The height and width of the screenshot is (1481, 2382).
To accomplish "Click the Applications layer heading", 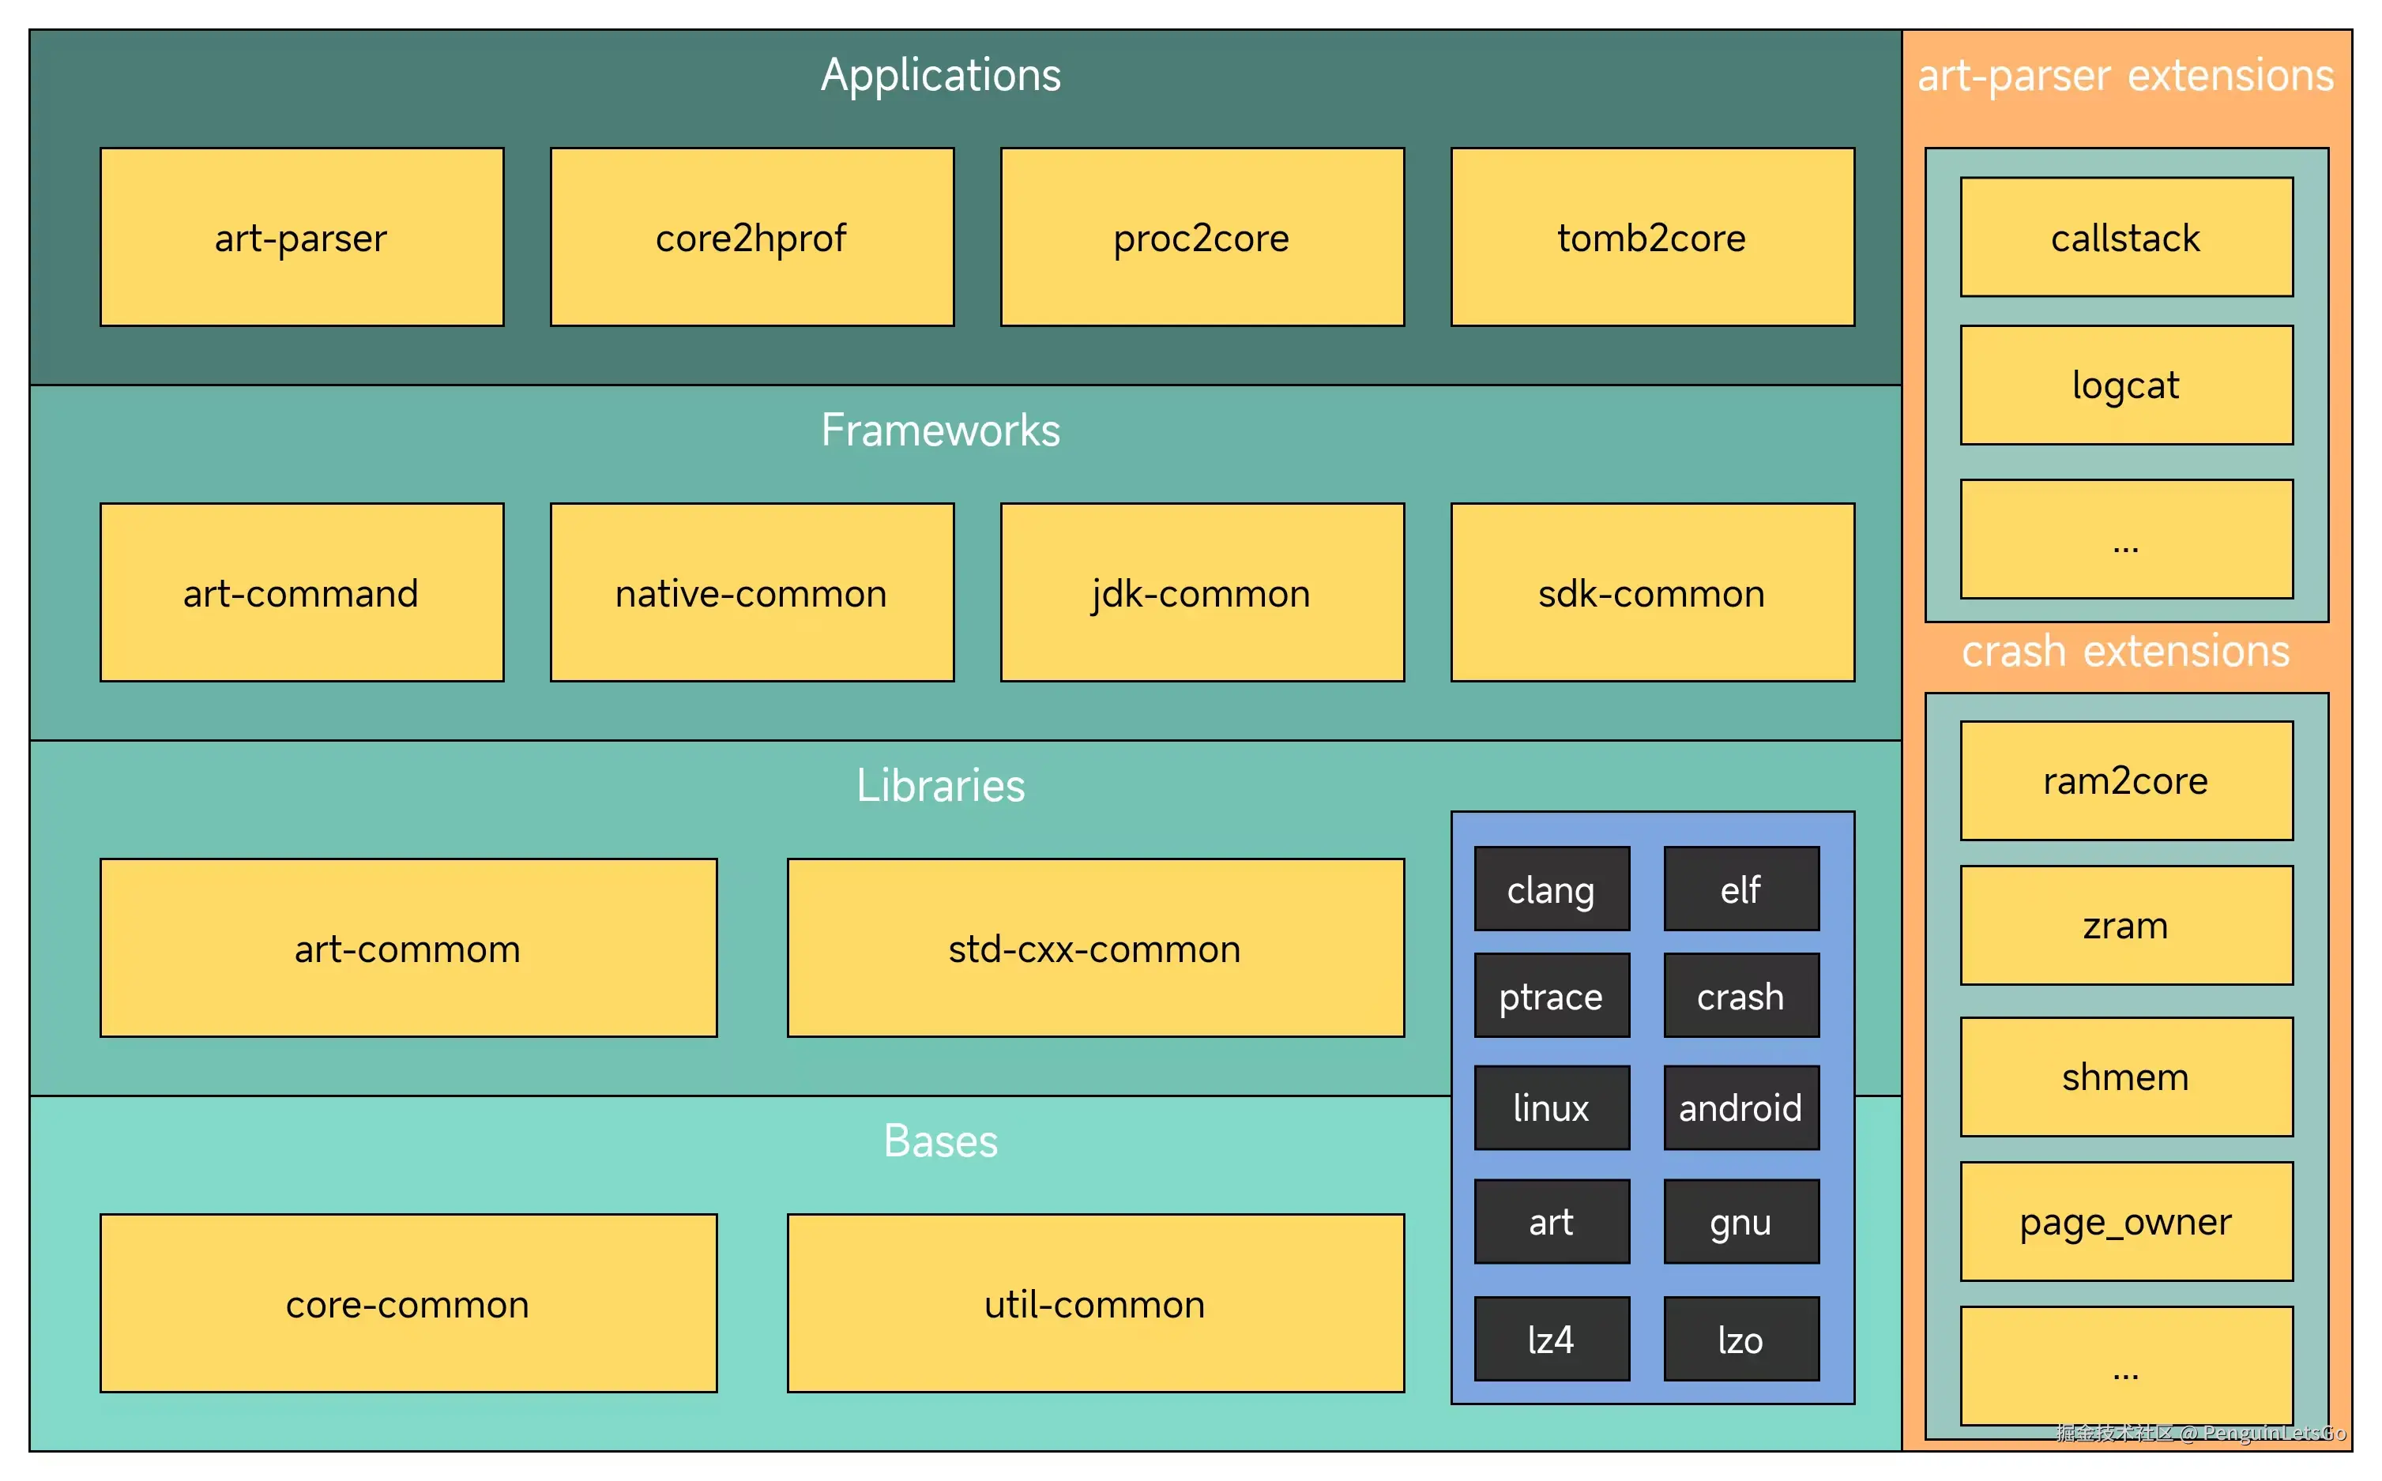I will click(x=940, y=75).
